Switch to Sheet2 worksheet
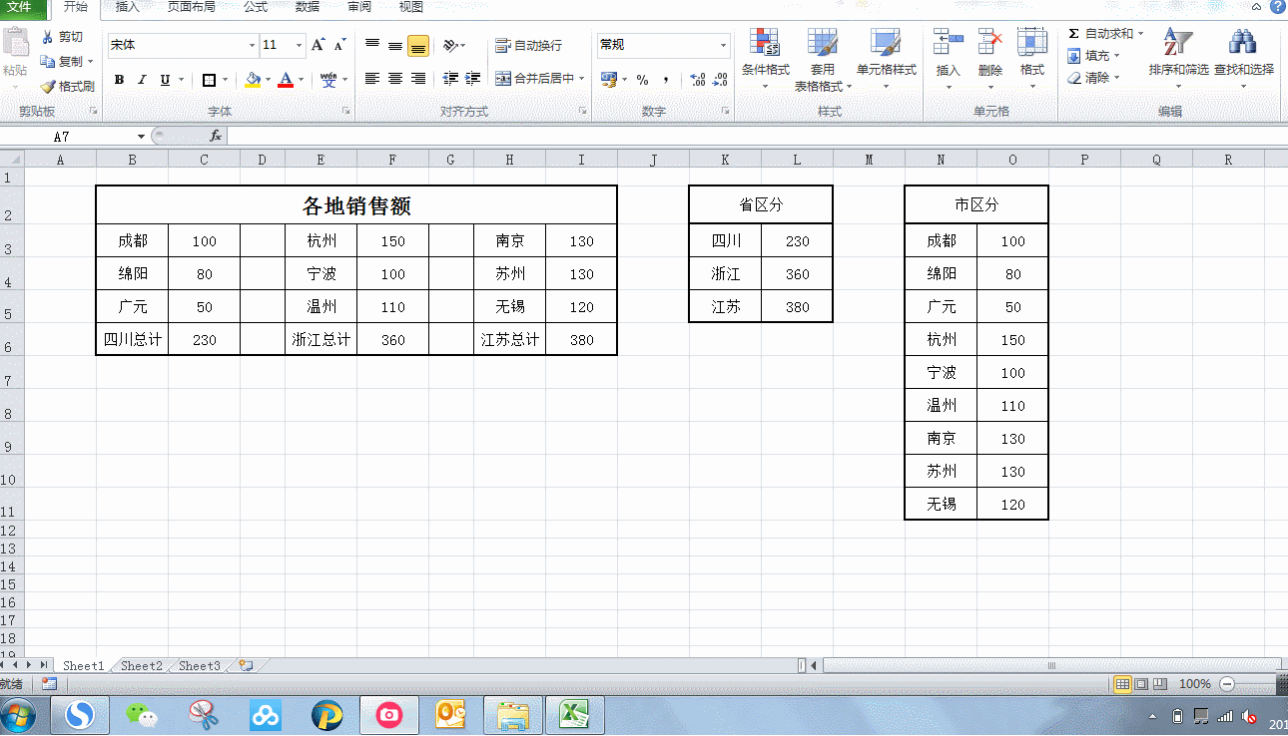Image resolution: width=1288 pixels, height=736 pixels. click(140, 664)
